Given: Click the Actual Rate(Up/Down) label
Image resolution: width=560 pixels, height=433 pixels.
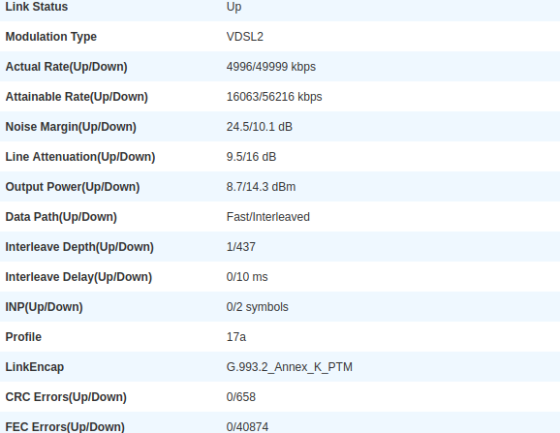Looking at the screenshot, I should (x=67, y=67).
